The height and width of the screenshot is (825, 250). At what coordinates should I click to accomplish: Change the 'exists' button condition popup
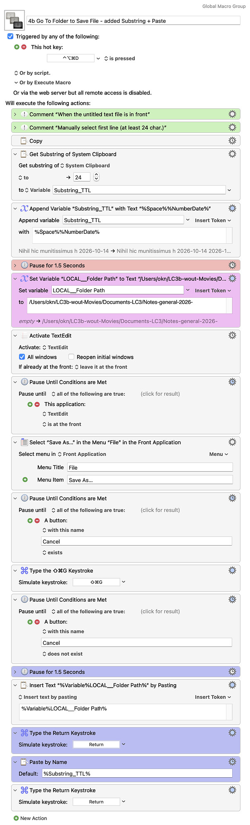(52, 553)
